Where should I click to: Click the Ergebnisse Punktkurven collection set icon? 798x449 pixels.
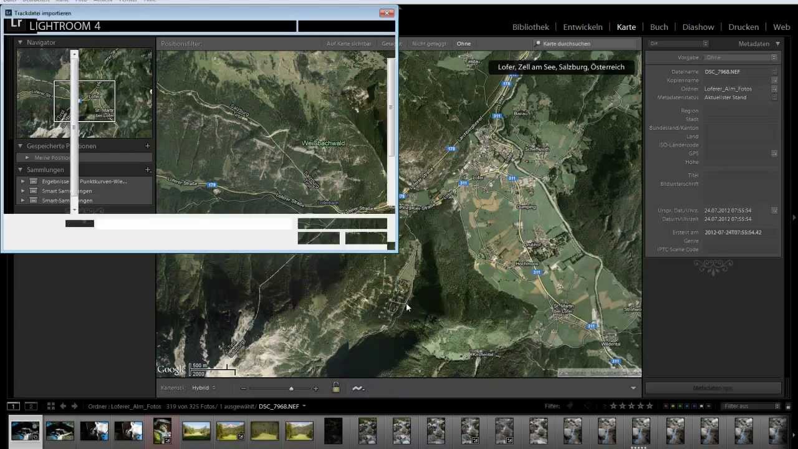(x=34, y=181)
